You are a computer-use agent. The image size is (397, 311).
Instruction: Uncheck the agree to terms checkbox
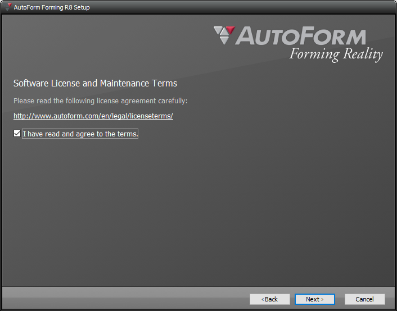tap(17, 134)
